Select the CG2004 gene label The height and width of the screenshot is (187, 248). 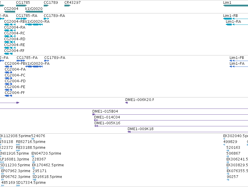[x=11, y=8]
